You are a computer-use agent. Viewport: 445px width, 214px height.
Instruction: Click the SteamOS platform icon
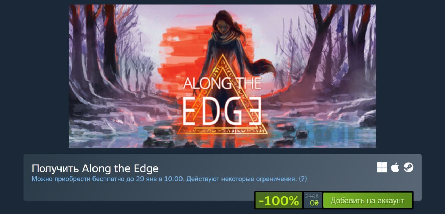pos(408,167)
